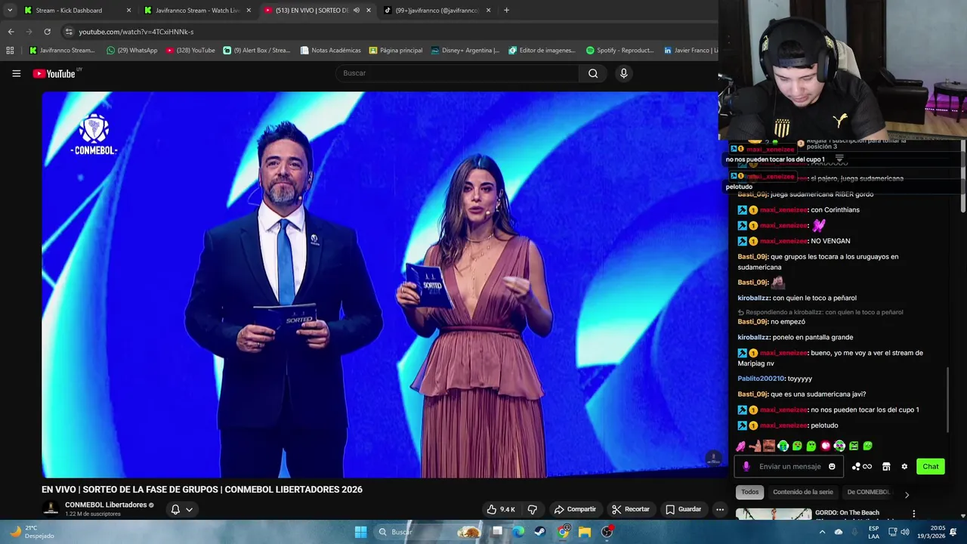Switch to Stream - Kick Dashboard tab
Image resolution: width=967 pixels, height=544 pixels.
pos(76,11)
